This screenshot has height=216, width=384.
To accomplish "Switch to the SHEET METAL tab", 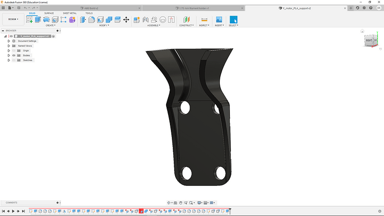I will pos(70,13).
